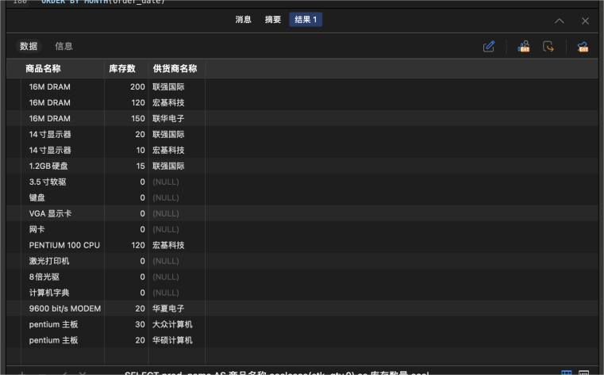
Task: Select the 9600 bit/s MODEM cell
Action: click(x=65, y=308)
